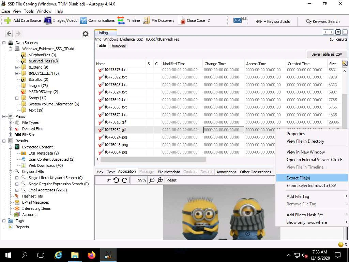Choose Export selected rows to CSV

pos(312,186)
